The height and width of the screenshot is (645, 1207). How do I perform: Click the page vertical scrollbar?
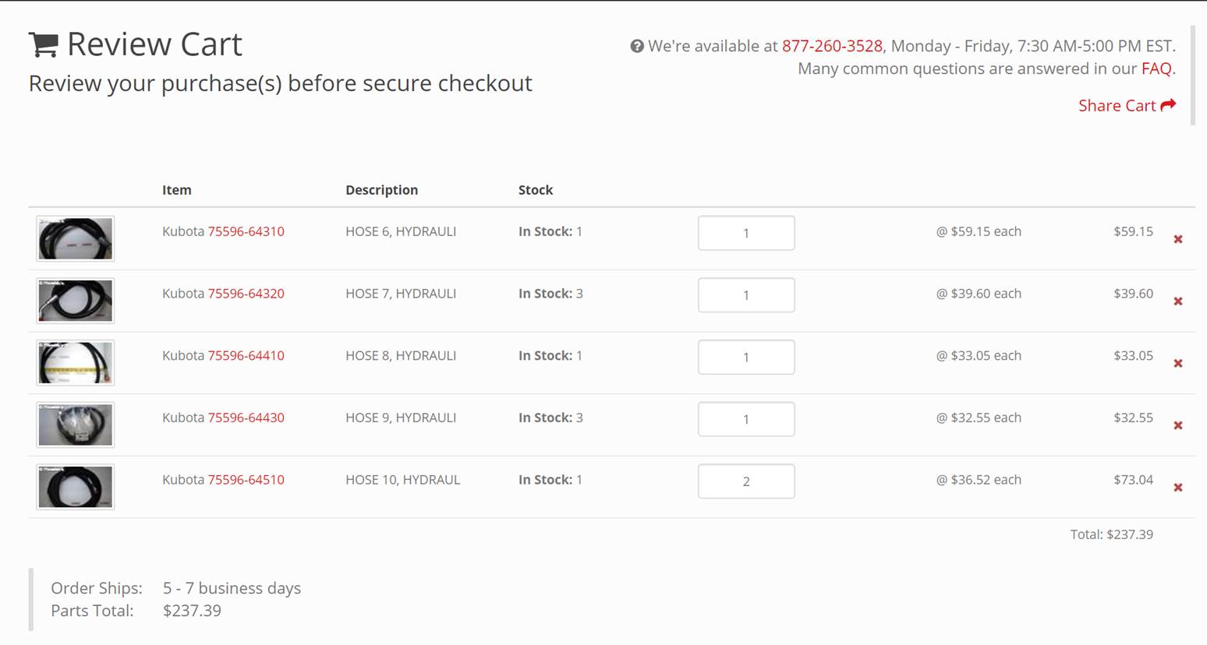point(1192,74)
